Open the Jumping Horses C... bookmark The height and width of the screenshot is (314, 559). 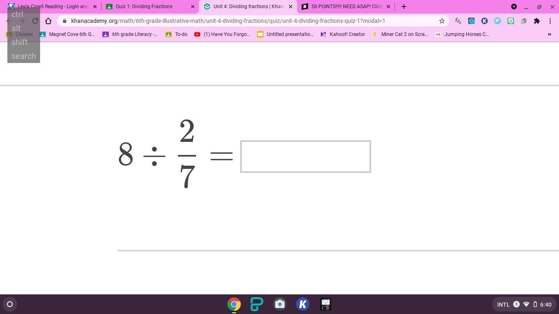click(x=462, y=34)
